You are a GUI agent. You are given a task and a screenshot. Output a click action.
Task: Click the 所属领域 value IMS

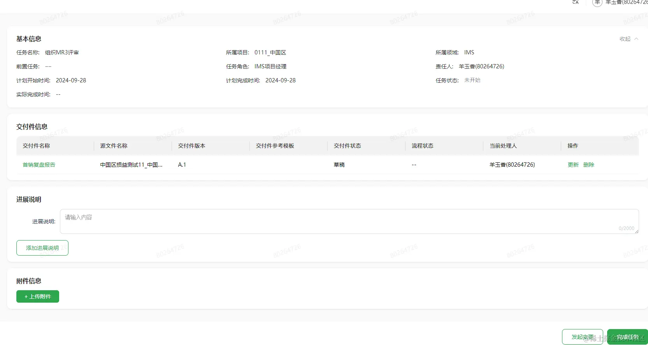click(x=469, y=52)
